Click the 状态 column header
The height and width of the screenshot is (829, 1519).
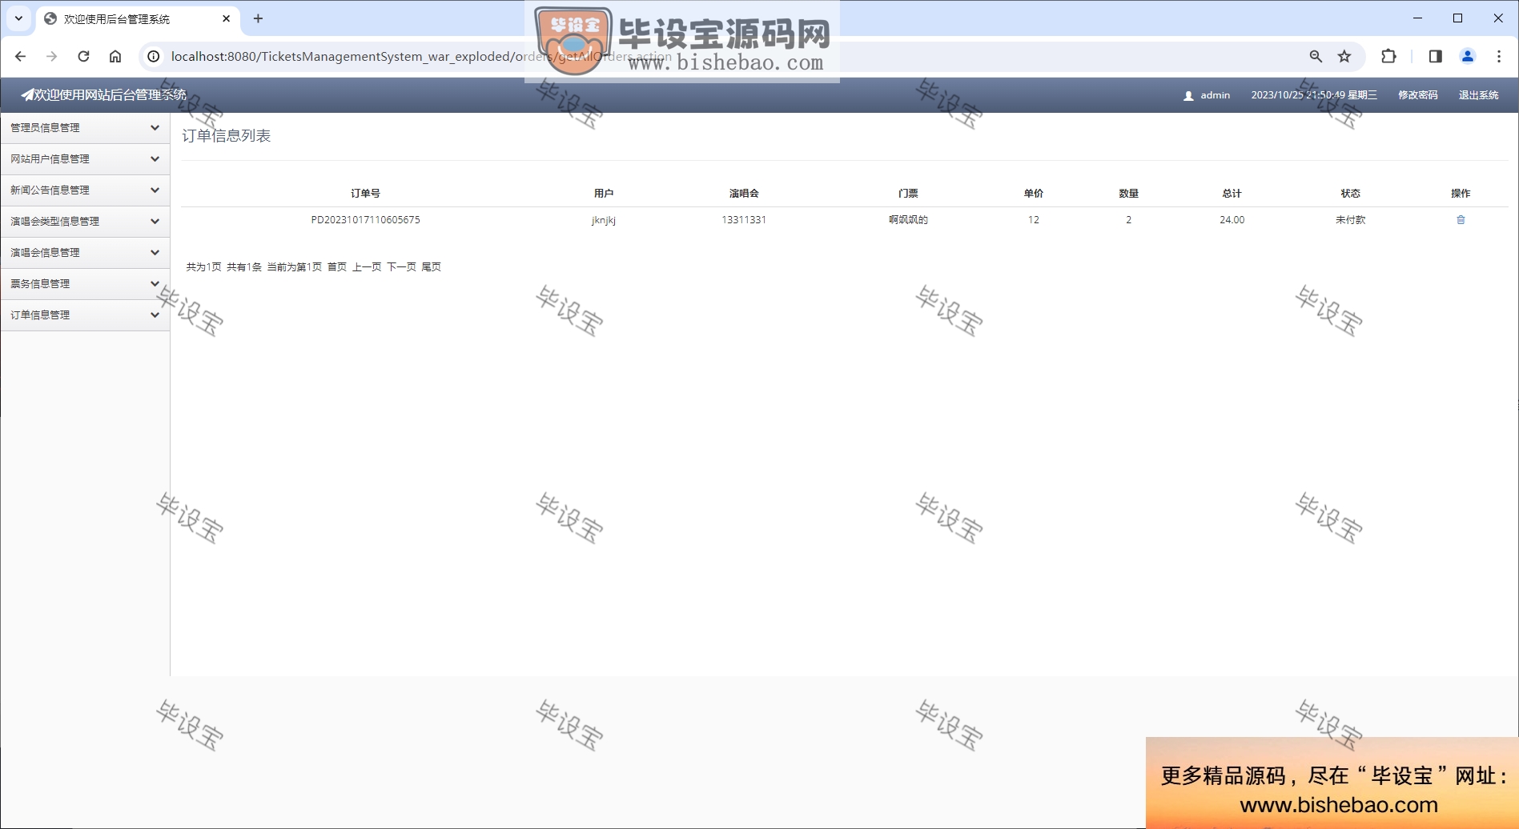[1351, 194]
